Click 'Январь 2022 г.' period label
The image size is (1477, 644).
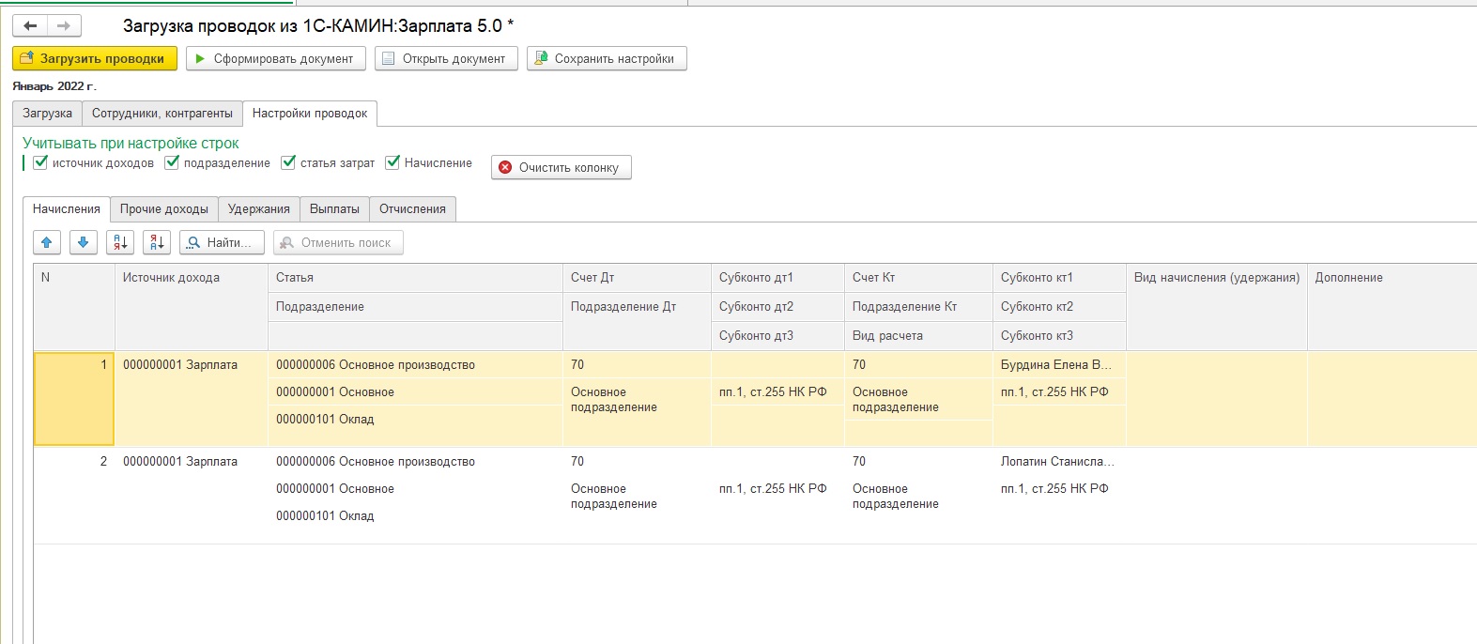pyautogui.click(x=54, y=86)
